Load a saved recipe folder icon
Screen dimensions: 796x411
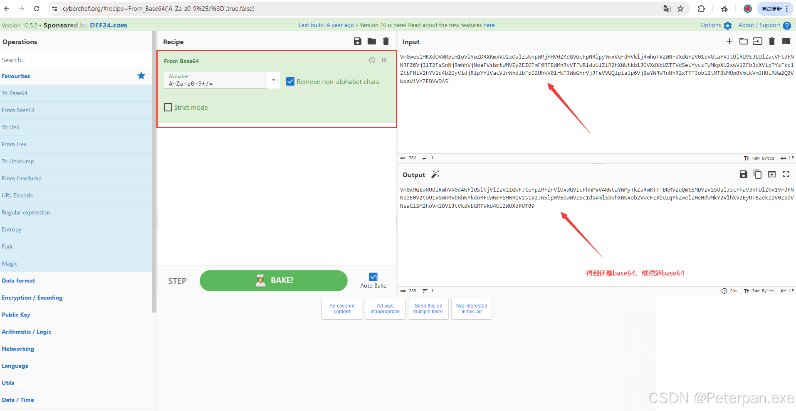click(x=372, y=41)
